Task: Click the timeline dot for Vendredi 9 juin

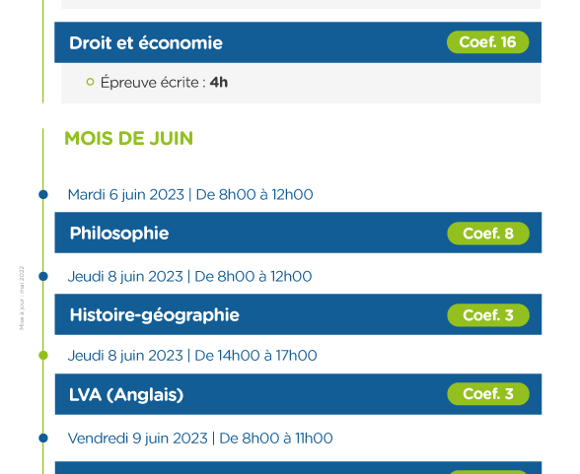Action: (43, 439)
